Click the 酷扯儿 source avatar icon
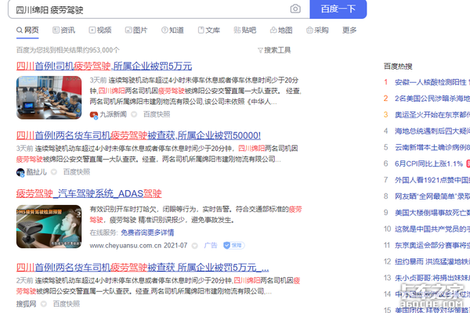 20,172
